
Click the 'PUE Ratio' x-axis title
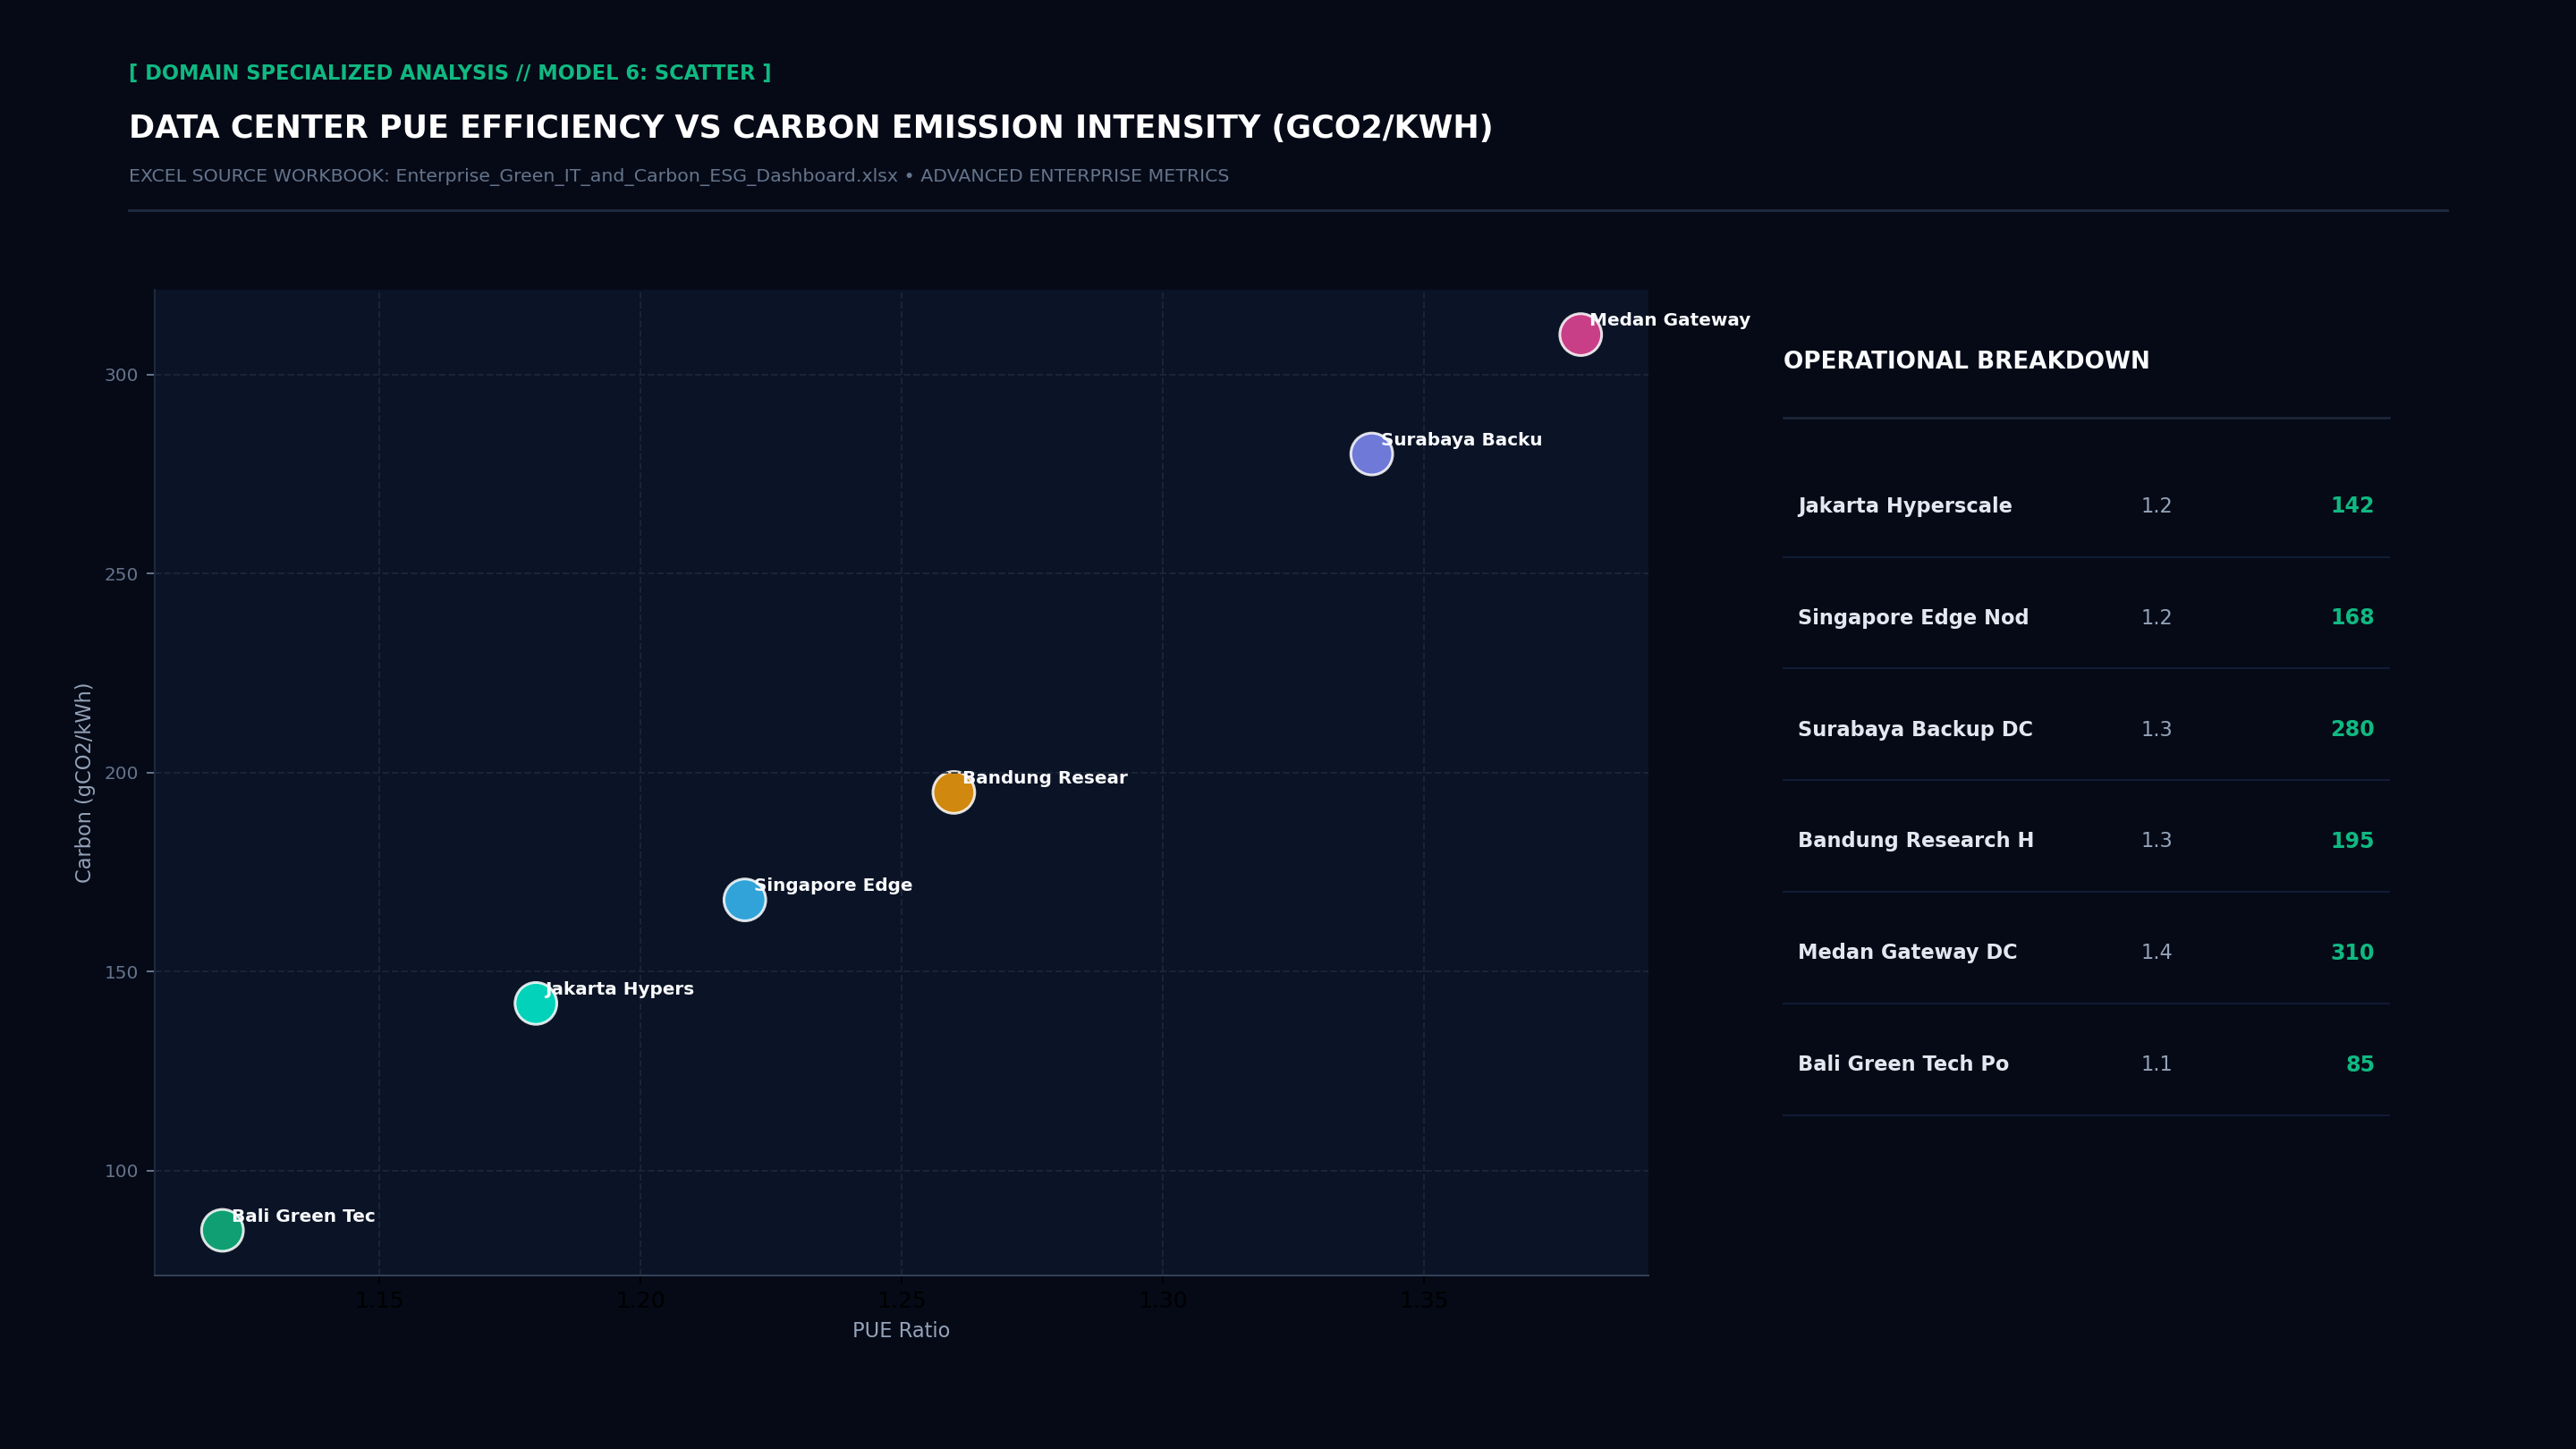(901, 1331)
